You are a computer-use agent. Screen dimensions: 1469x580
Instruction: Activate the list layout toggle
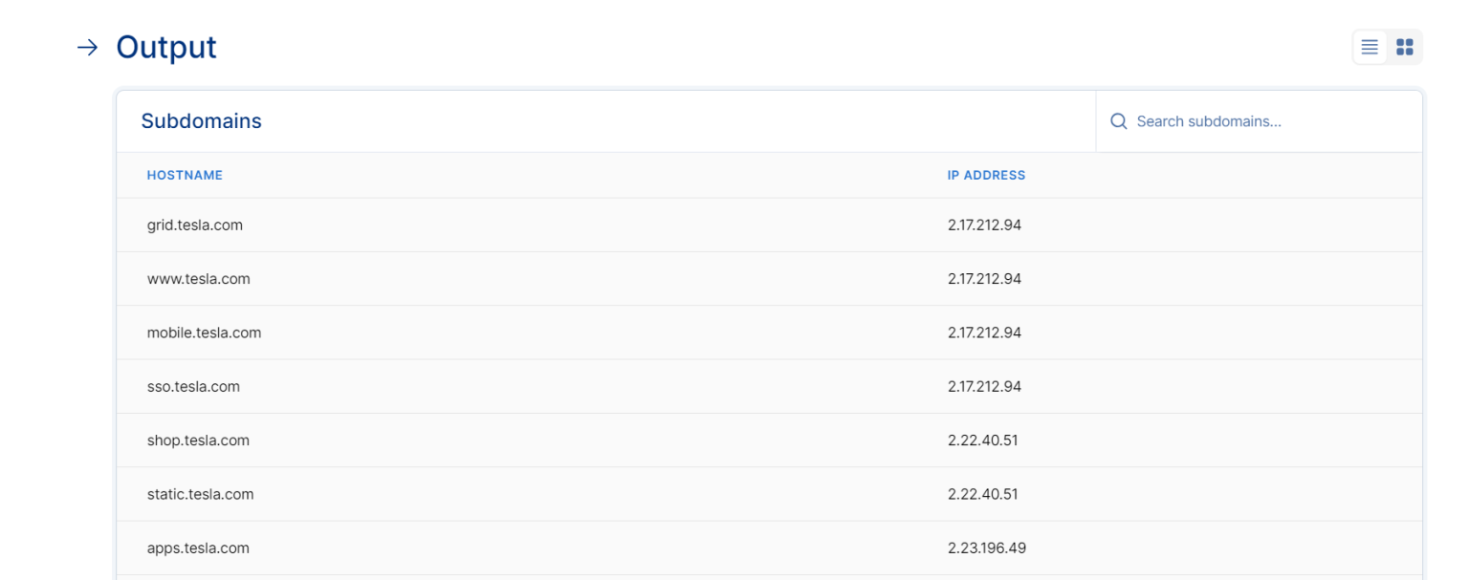point(1369,46)
